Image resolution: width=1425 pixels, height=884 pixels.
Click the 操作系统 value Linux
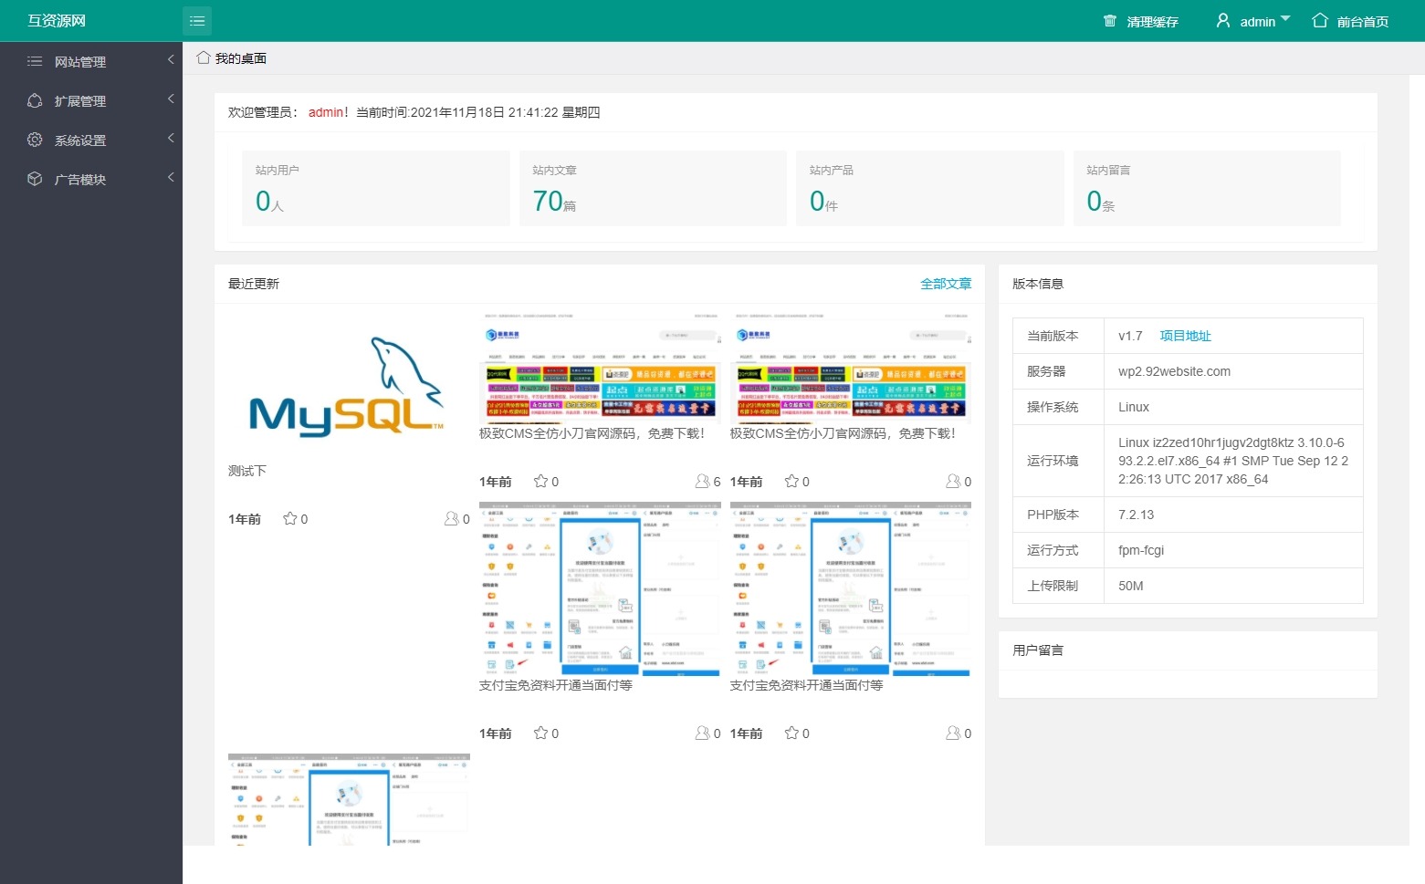[x=1134, y=407]
